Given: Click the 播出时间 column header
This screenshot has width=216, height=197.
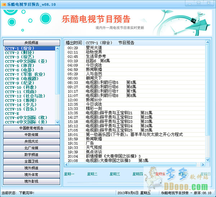Looking at the screenshot, I should (74, 43).
